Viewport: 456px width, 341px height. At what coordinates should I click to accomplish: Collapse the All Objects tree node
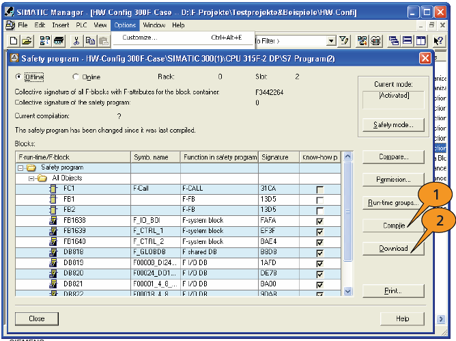coord(31,178)
